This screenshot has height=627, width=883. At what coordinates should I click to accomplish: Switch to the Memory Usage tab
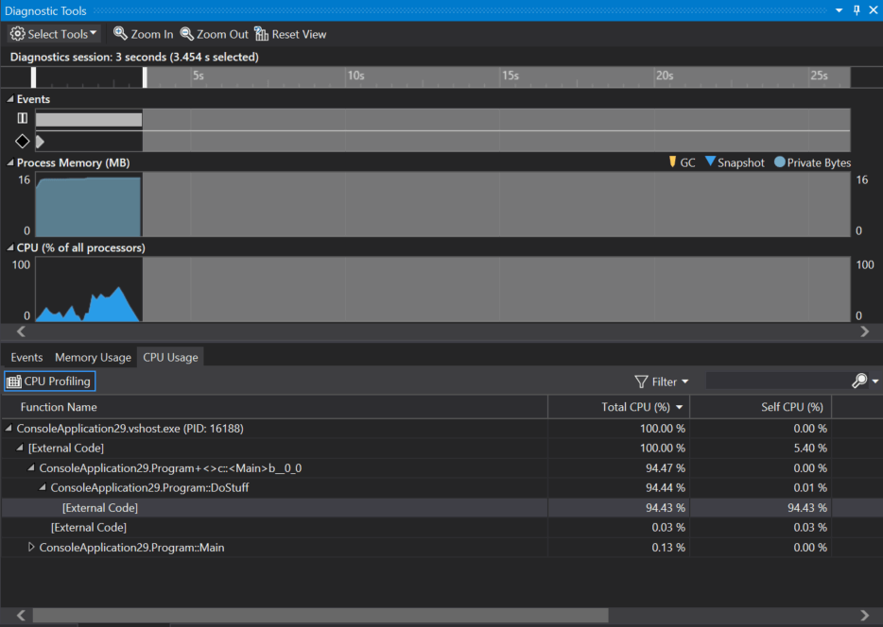point(92,357)
